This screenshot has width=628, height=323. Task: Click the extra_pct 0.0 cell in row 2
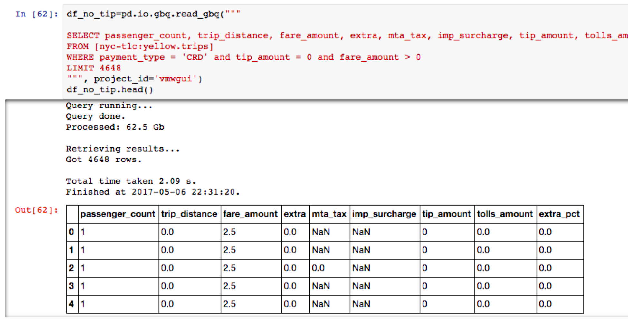pos(560,268)
